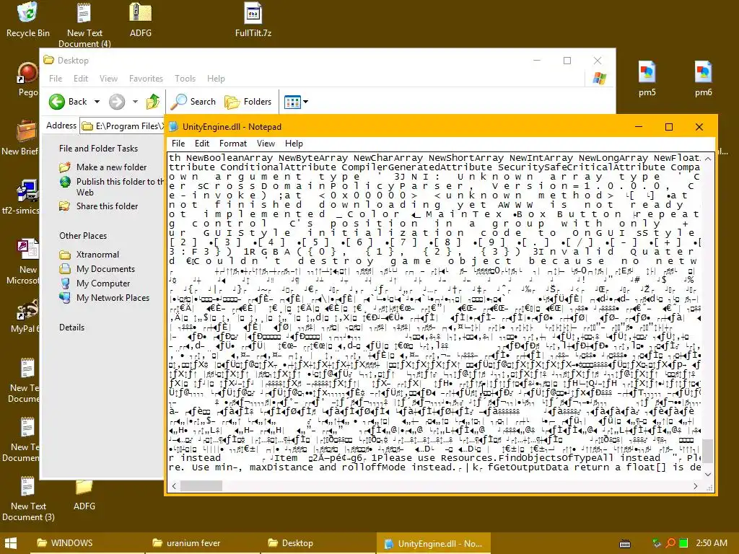Click the Details panel header in Explorer
Screen dimensions: 739x554
[71, 327]
